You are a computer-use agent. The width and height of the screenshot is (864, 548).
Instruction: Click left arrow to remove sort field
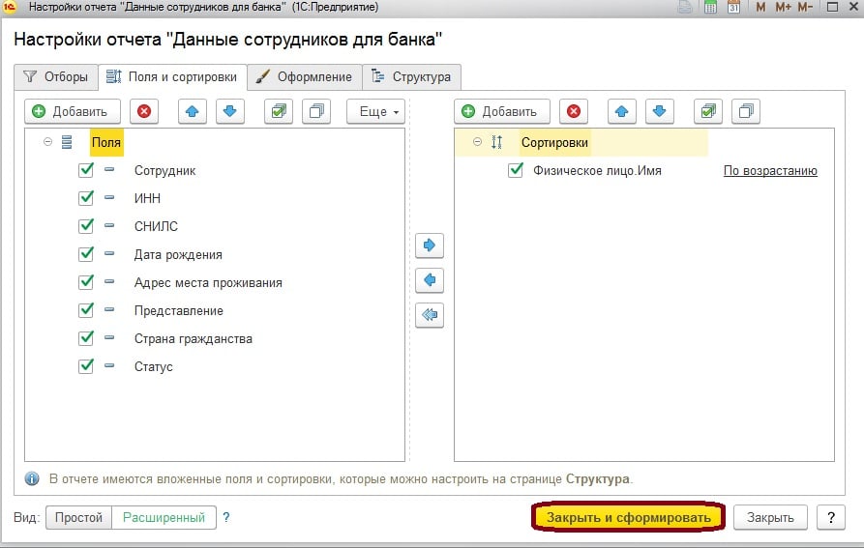click(x=429, y=280)
